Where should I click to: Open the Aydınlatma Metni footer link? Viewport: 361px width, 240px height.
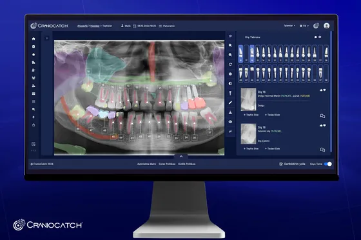click(147, 164)
